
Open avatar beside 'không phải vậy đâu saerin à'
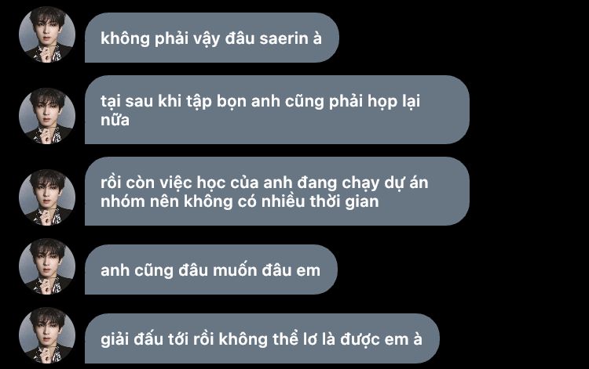tap(47, 34)
